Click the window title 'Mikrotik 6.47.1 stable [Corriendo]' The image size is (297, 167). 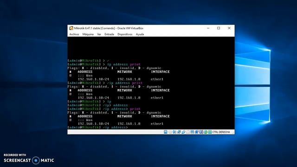click(95, 28)
